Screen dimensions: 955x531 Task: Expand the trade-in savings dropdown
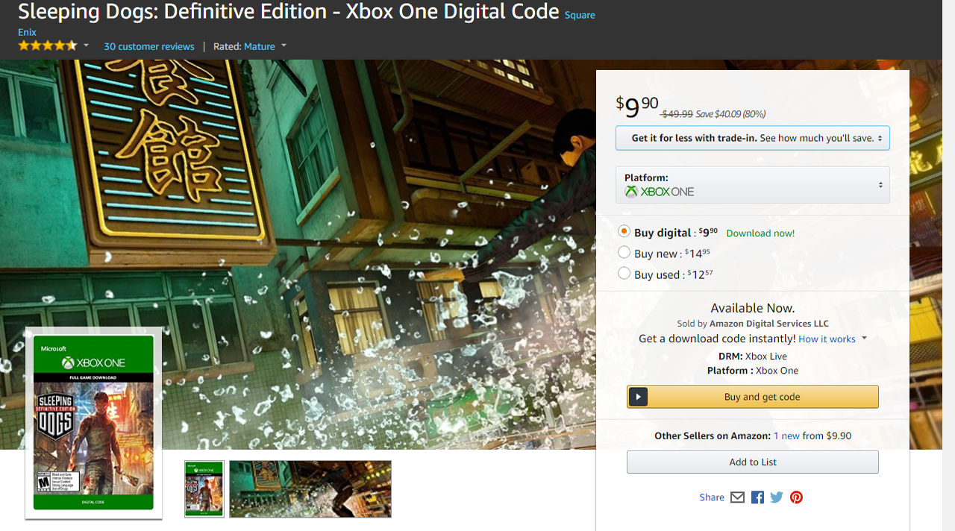click(x=752, y=138)
